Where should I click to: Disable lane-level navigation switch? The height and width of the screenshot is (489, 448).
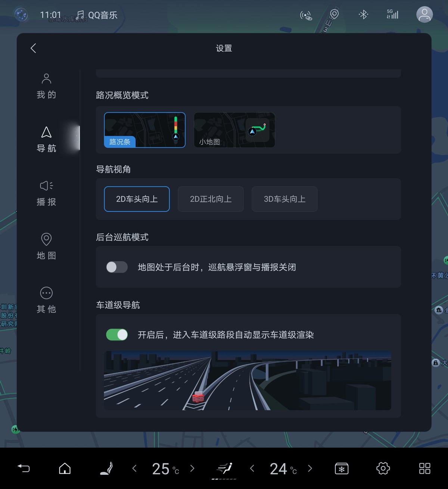[x=117, y=335]
